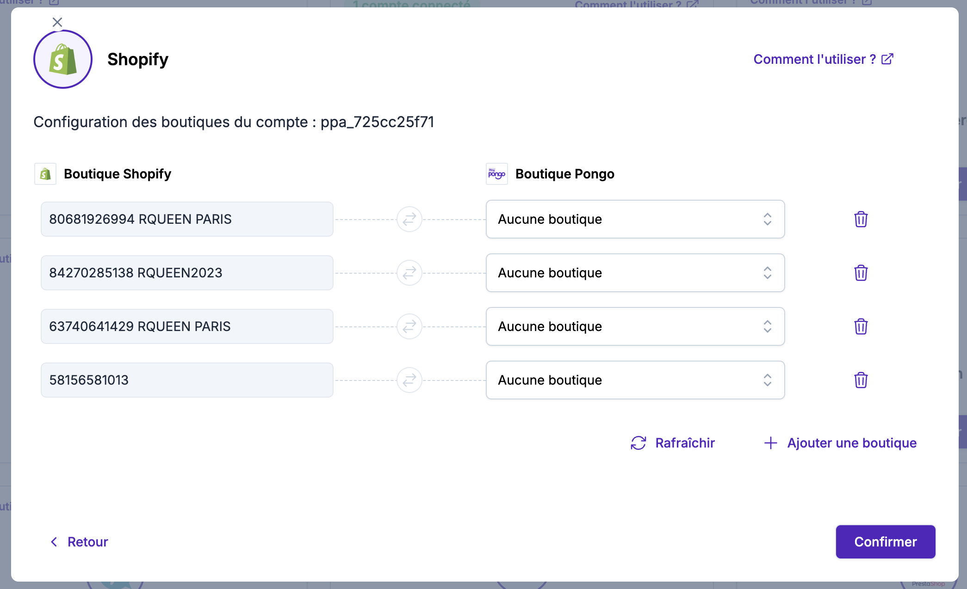Image resolution: width=967 pixels, height=589 pixels.
Task: Click Rafraîchir to reload shops
Action: (x=685, y=443)
